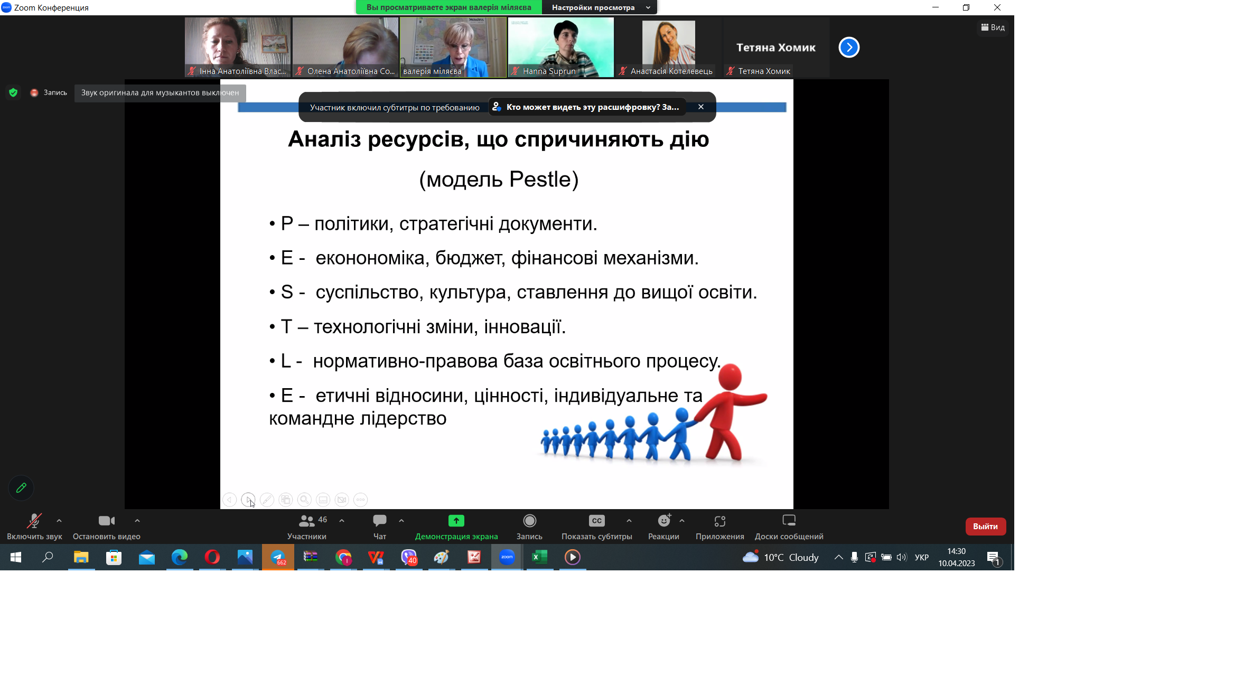This screenshot has height=695, width=1234.
Task: Open the Whiteboards (Доски сообщений) icon
Action: (789, 521)
